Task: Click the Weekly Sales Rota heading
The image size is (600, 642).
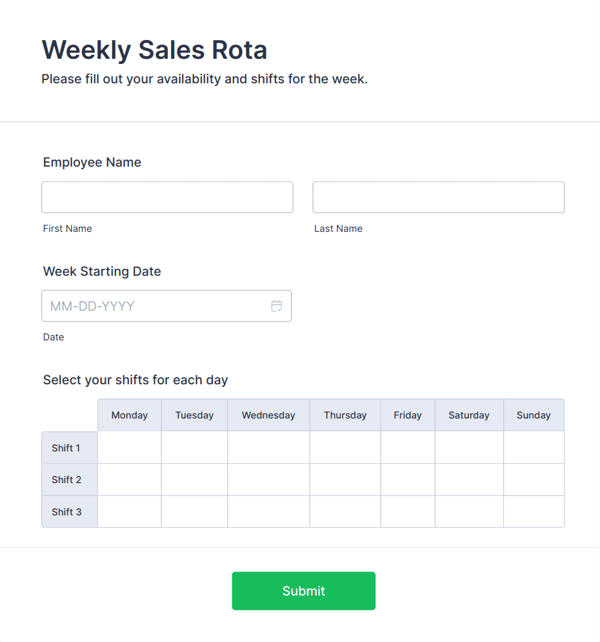Action: [154, 50]
